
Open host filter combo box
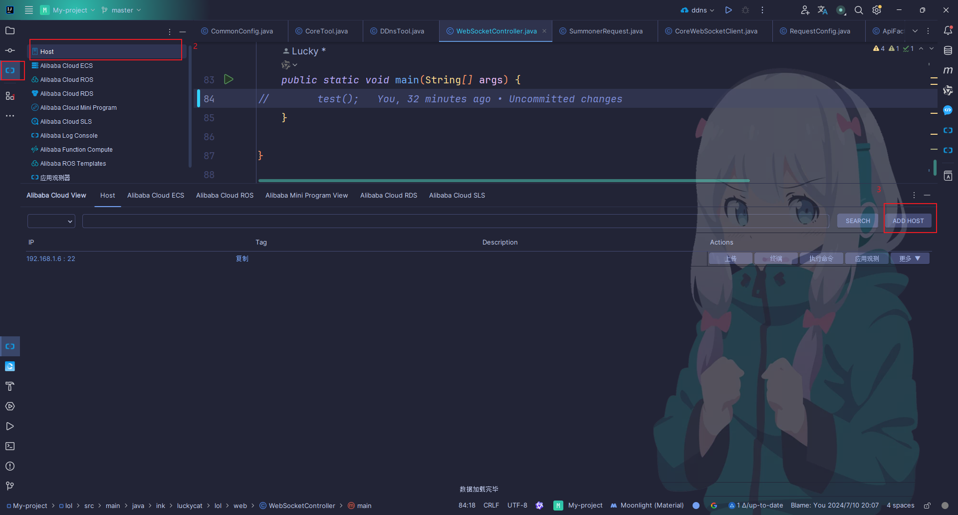click(51, 221)
